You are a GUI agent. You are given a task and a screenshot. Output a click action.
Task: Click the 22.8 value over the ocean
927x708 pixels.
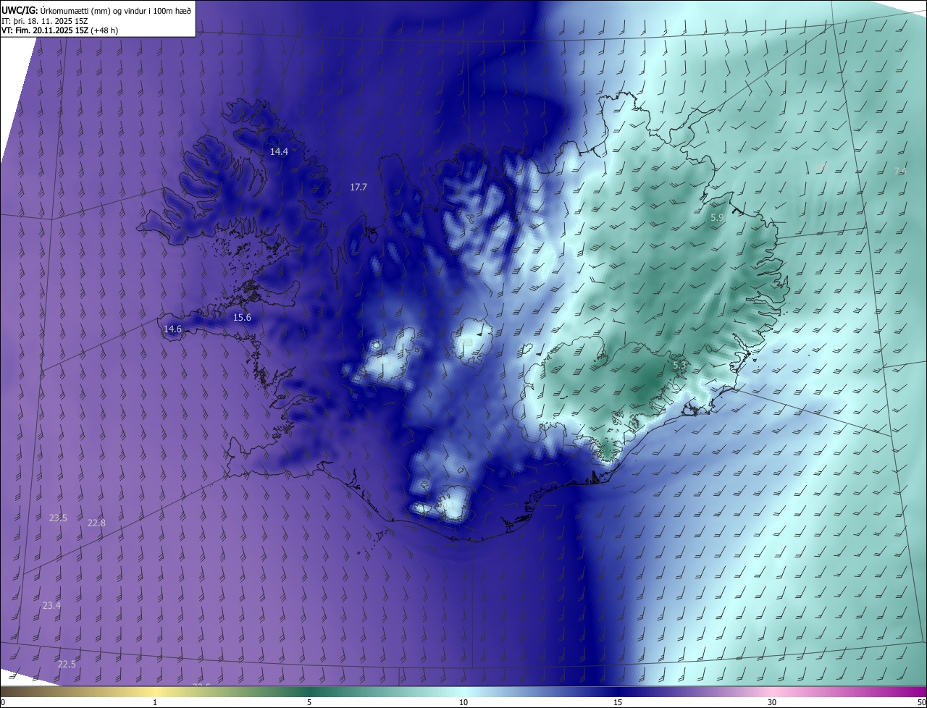pyautogui.click(x=96, y=523)
